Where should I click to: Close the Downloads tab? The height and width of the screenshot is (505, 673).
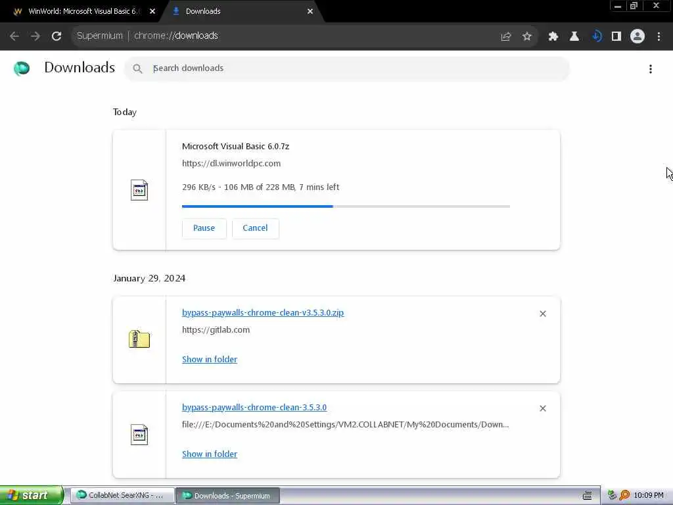coord(310,12)
